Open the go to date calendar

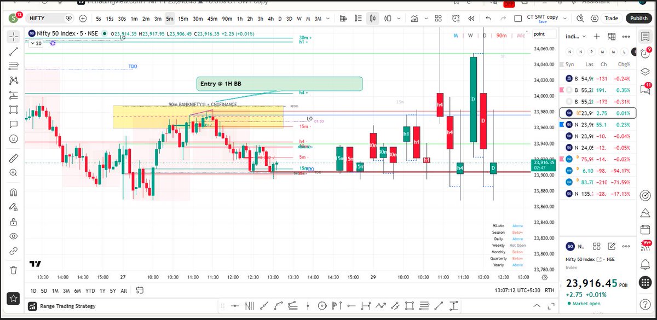tap(140, 290)
